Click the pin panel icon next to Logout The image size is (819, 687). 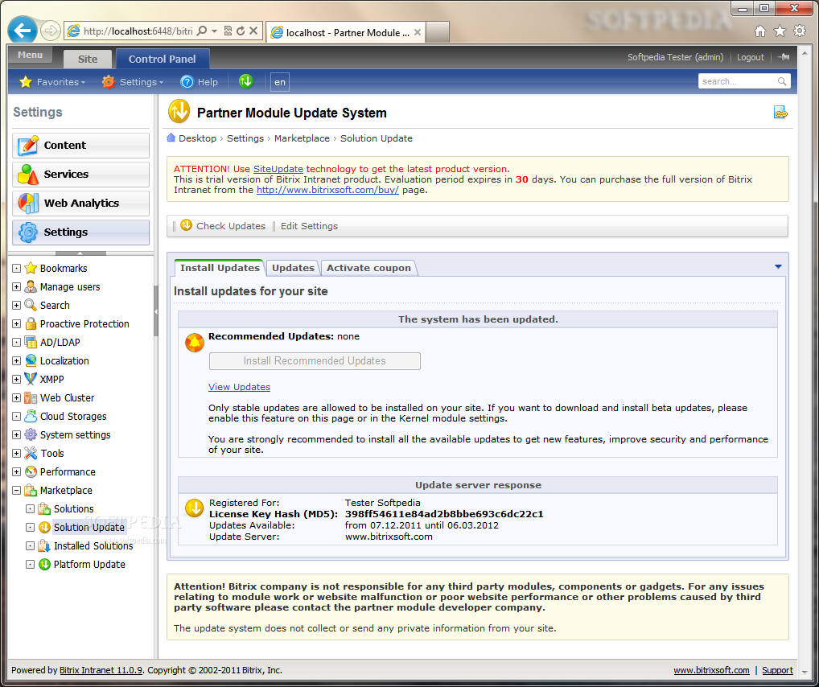point(784,57)
